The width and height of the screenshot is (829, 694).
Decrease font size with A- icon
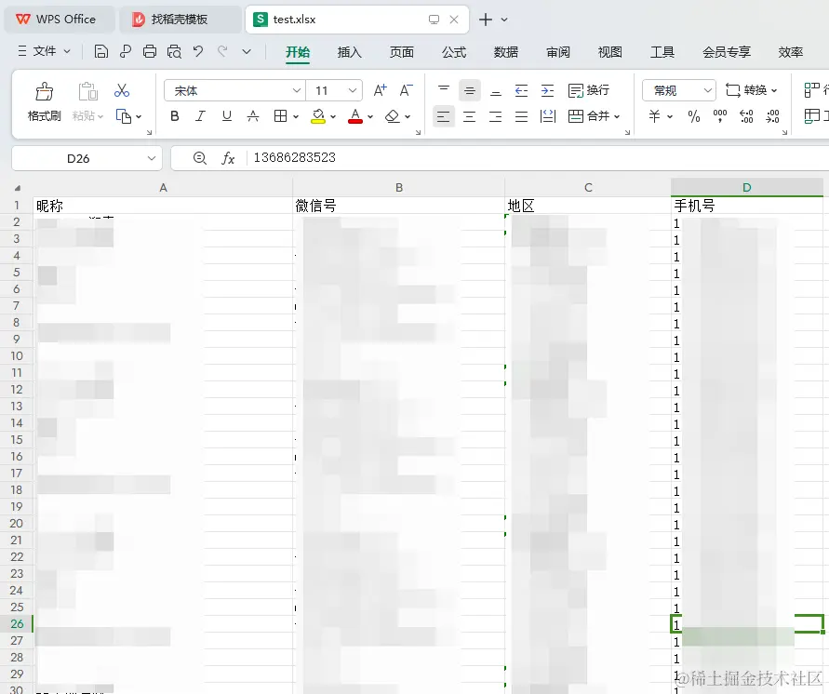pyautogui.click(x=406, y=90)
